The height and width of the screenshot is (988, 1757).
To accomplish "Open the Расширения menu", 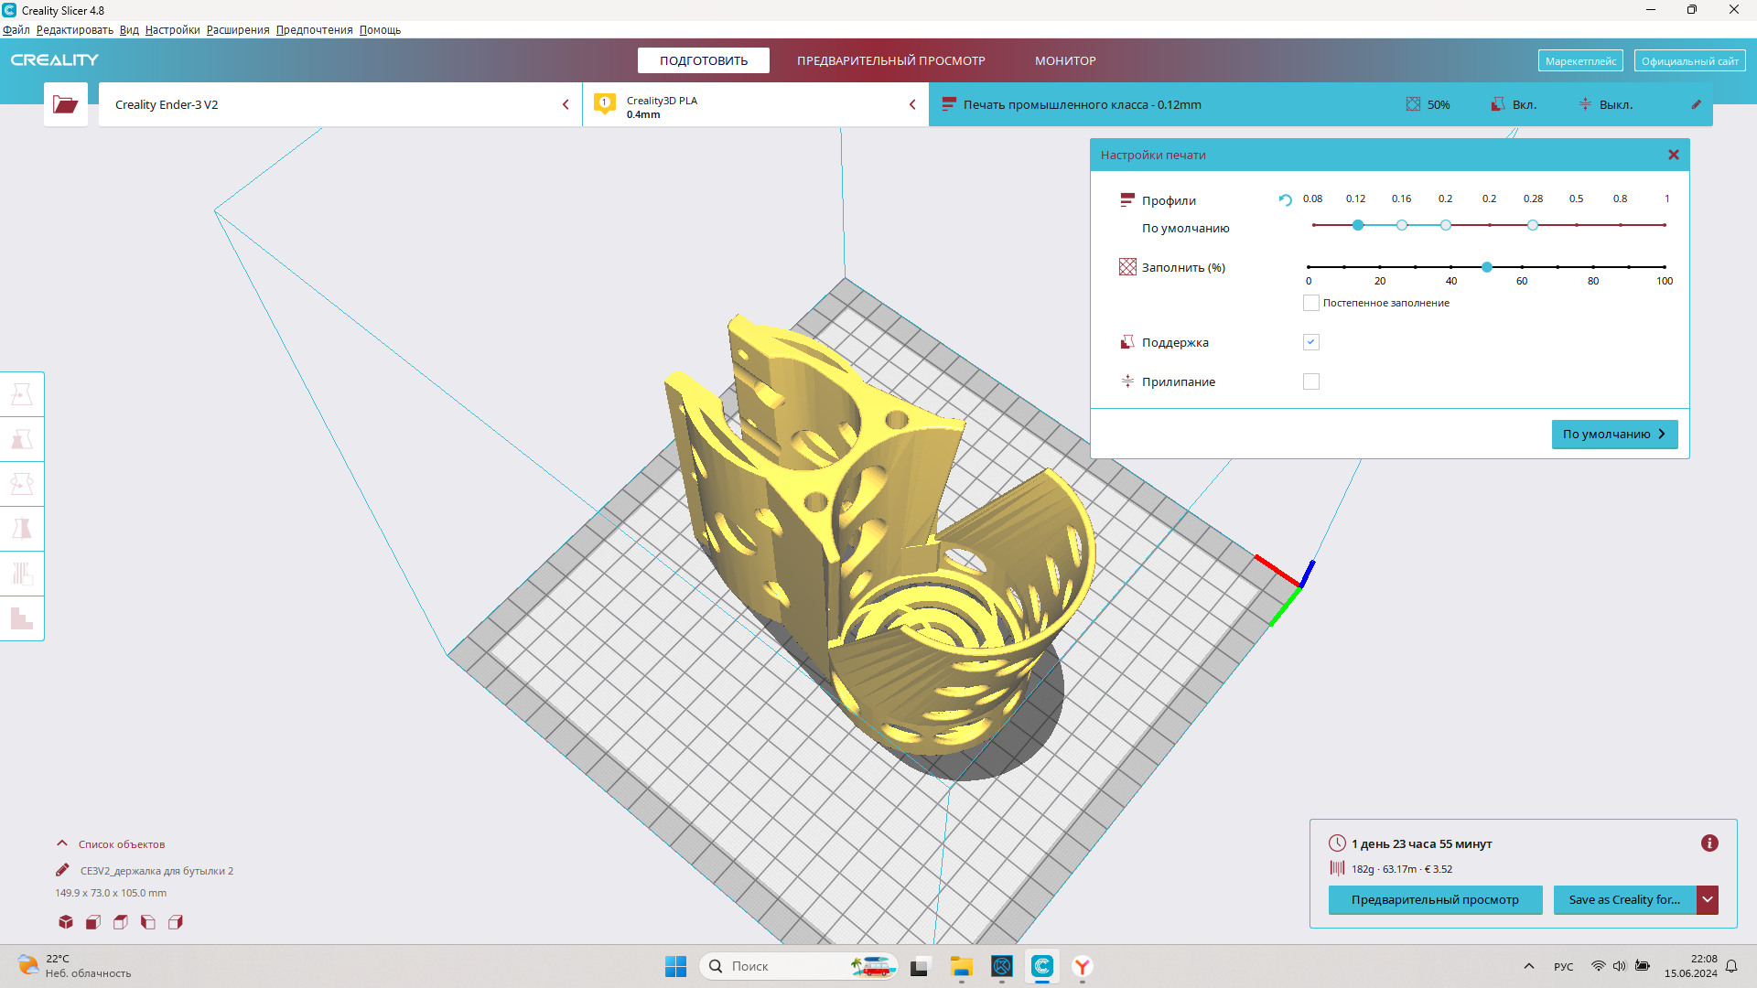I will point(238,30).
